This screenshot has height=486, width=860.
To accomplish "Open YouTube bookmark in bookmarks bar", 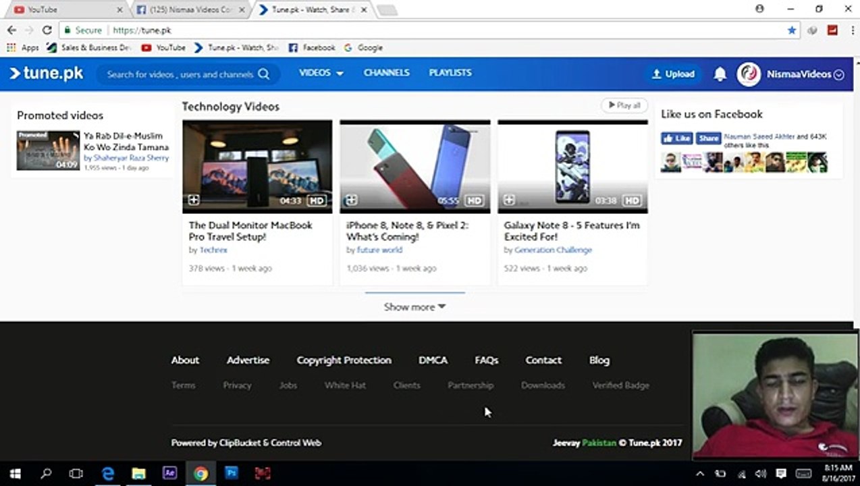I will click(163, 48).
